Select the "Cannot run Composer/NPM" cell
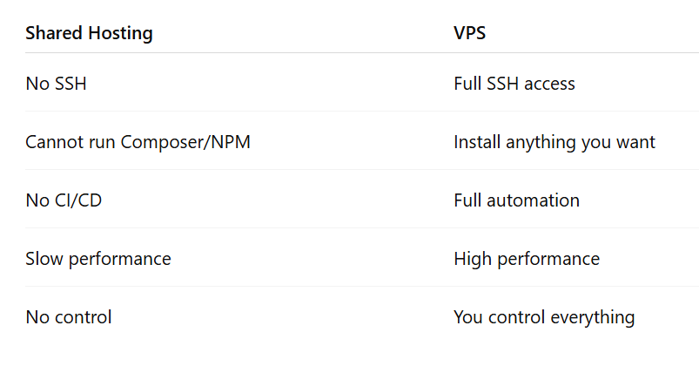Viewport: 699px width, 373px height. [x=138, y=142]
